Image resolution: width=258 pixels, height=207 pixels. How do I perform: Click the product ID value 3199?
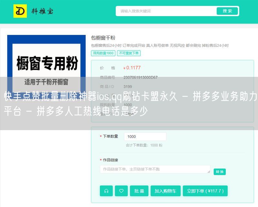pyautogui.click(x=128, y=87)
